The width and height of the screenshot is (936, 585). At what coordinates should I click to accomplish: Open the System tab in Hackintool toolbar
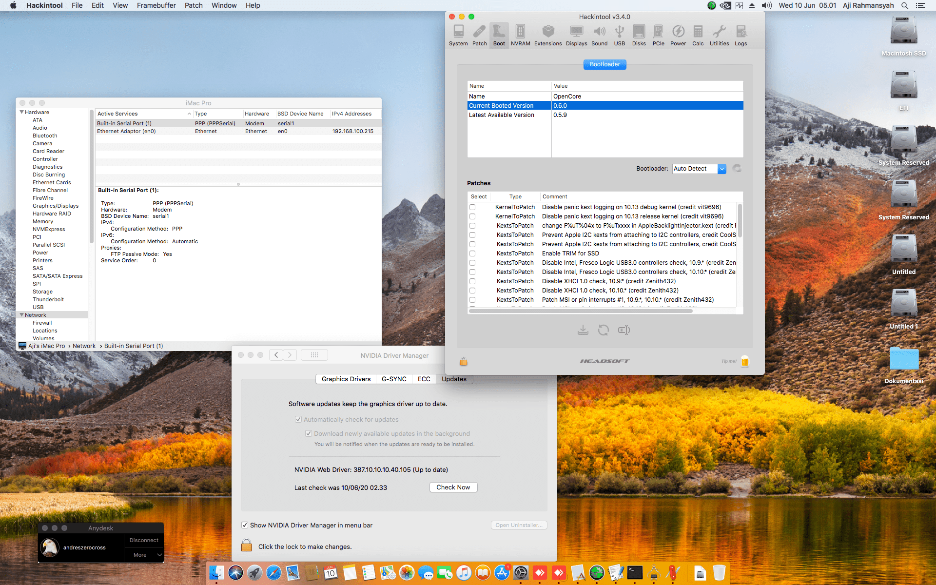tap(458, 36)
